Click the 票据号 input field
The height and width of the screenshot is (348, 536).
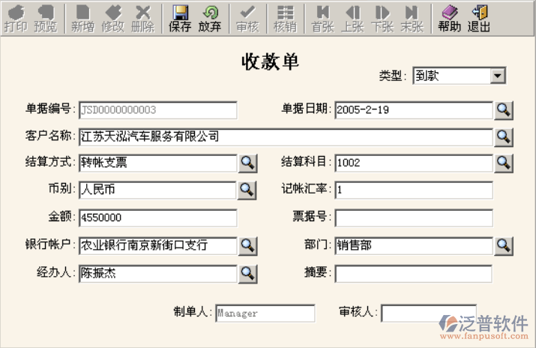click(414, 217)
